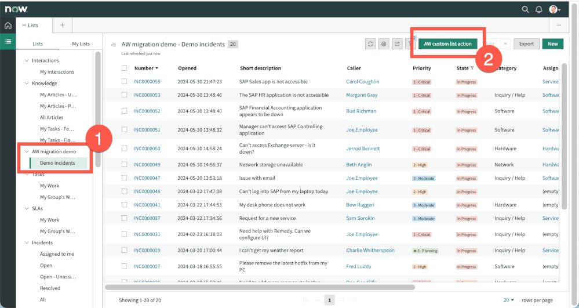Click the record count badge 20

[x=232, y=44]
